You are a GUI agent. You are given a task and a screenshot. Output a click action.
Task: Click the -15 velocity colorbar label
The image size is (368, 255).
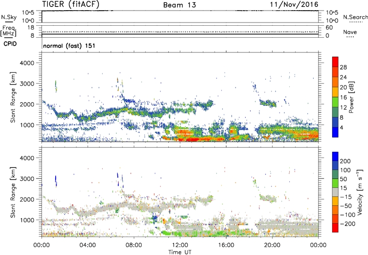346,197
